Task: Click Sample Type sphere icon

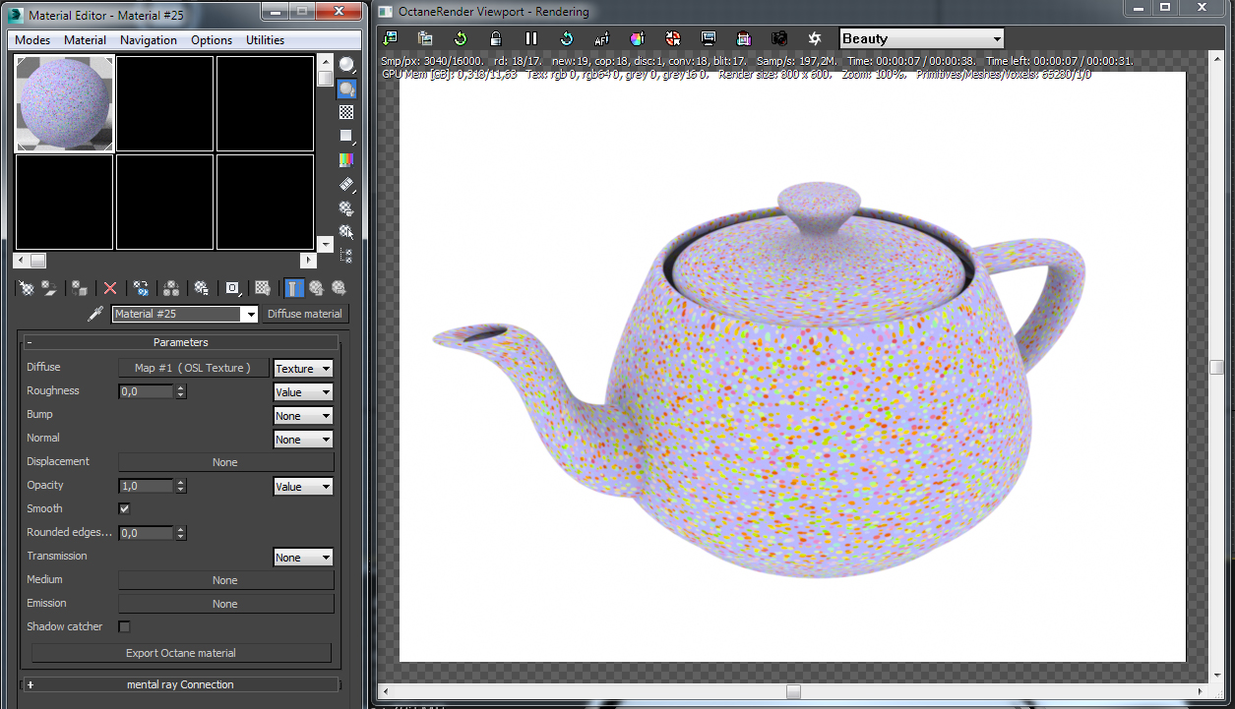Action: click(x=346, y=65)
